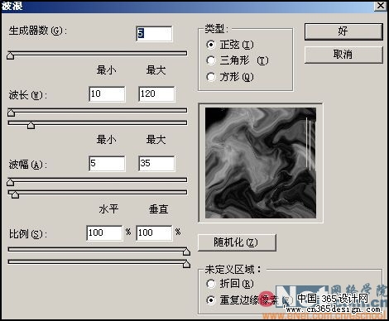Click the 比例 vertical percentage field

click(x=154, y=233)
